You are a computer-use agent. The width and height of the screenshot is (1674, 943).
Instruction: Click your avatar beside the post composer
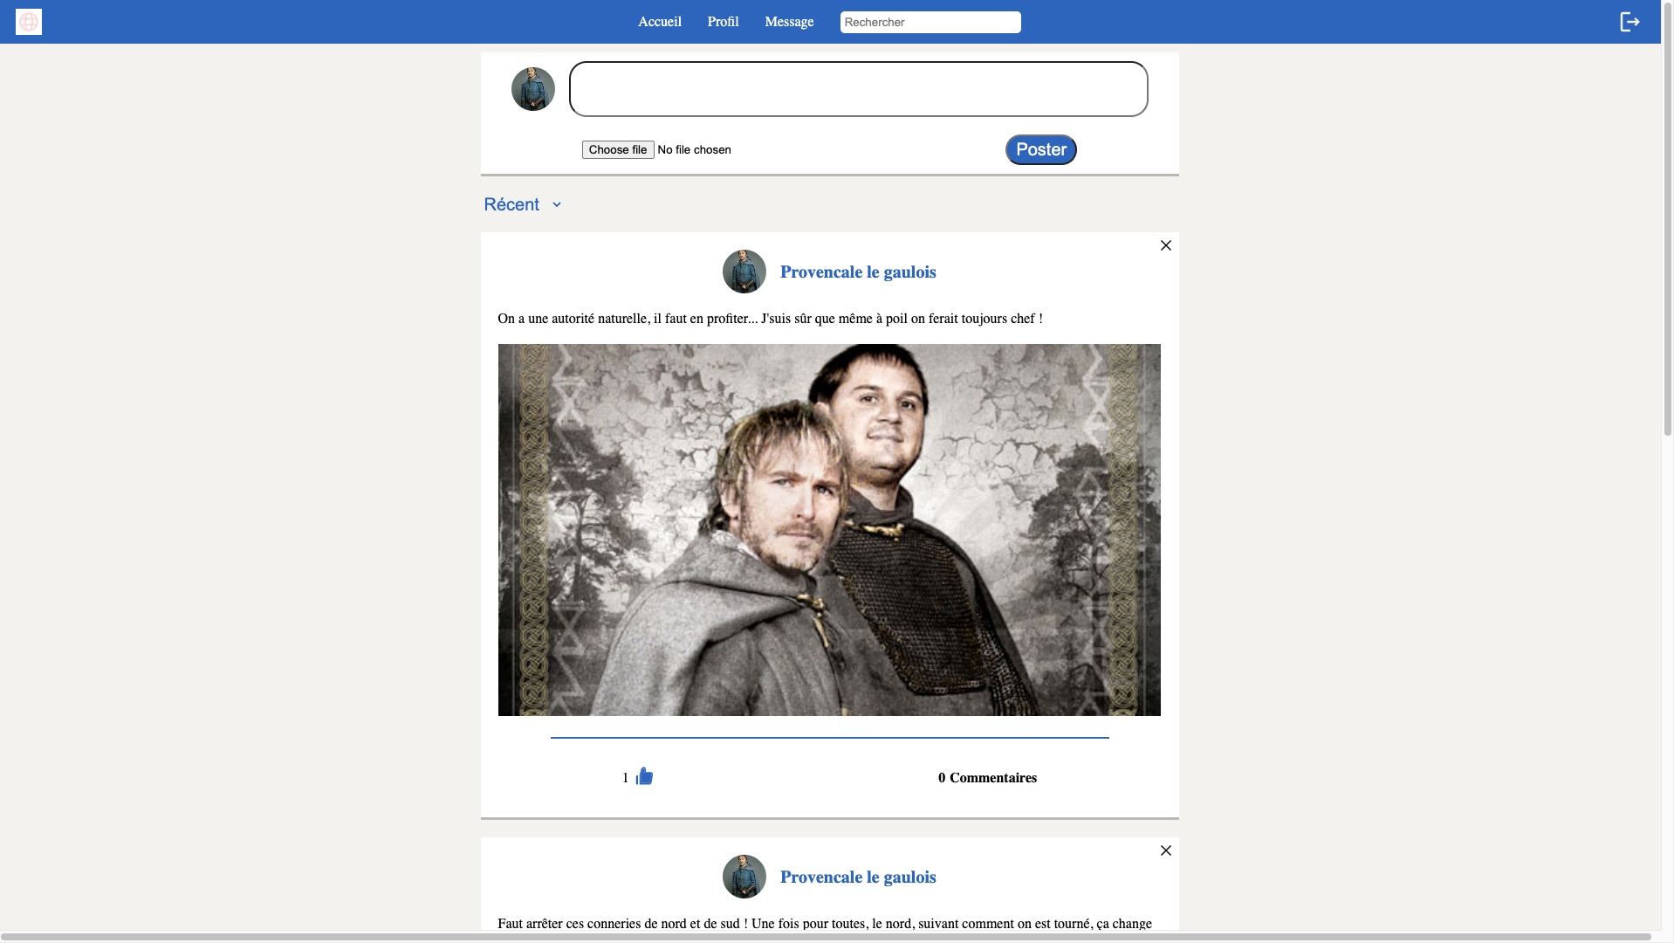click(533, 89)
